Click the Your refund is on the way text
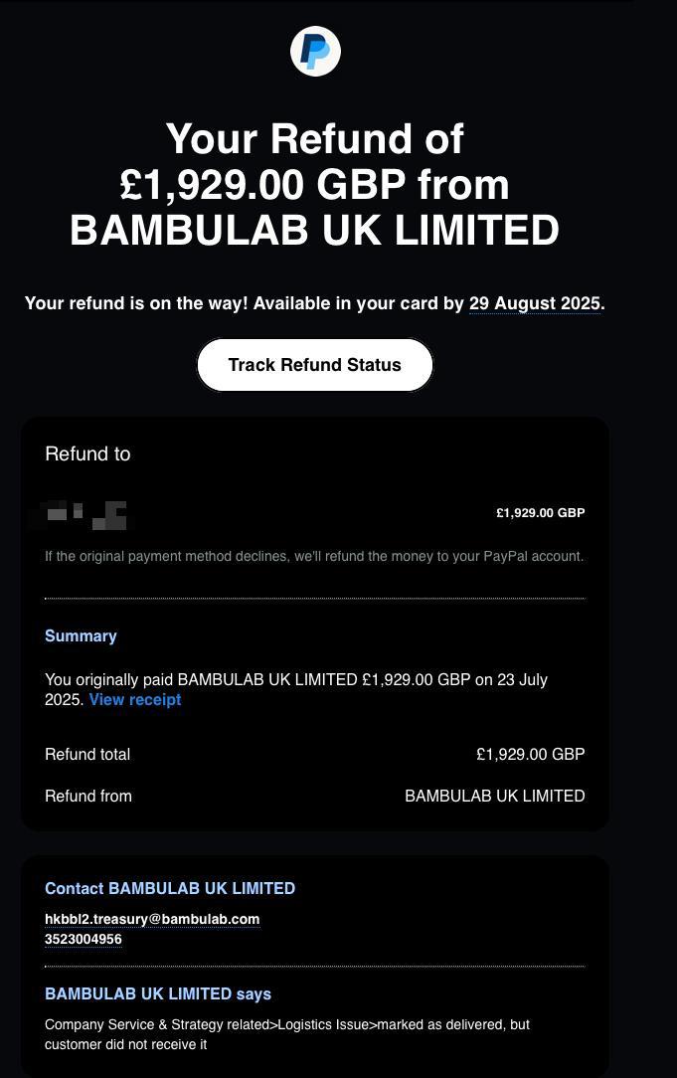Screen dimensions: 677x1078 (245, 303)
